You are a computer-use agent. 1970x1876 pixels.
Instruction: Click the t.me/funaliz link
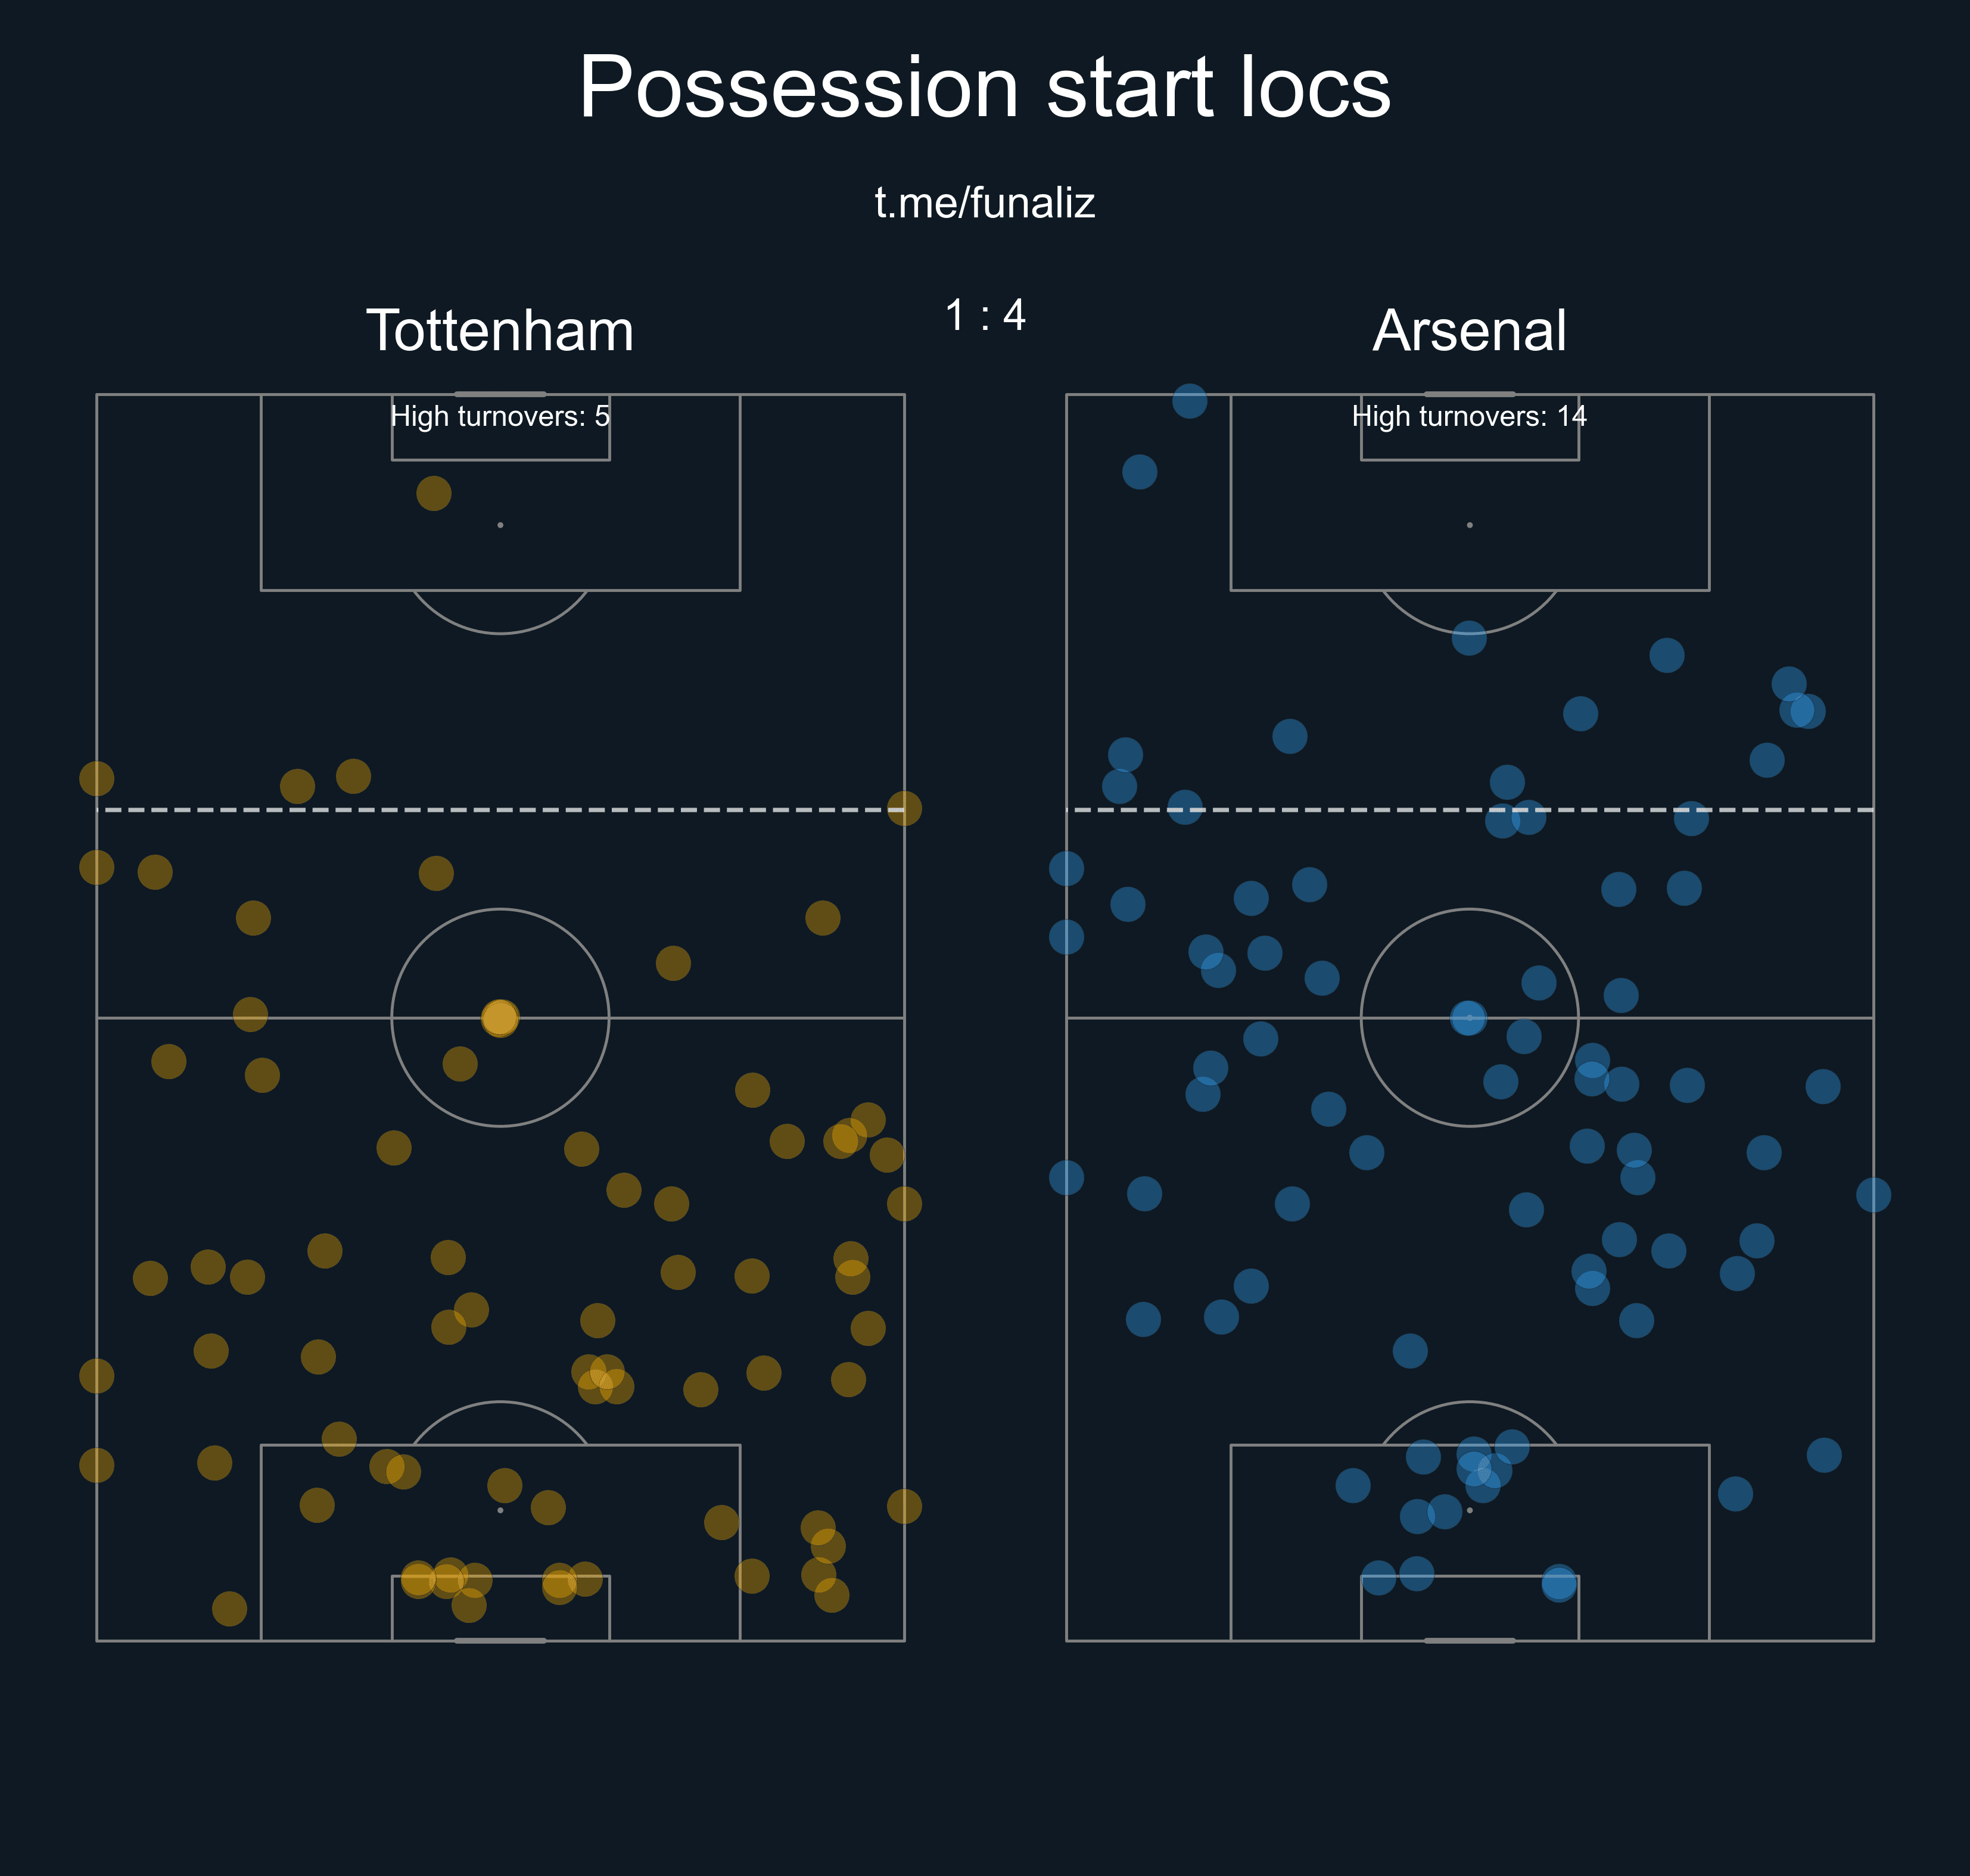pyautogui.click(x=984, y=203)
